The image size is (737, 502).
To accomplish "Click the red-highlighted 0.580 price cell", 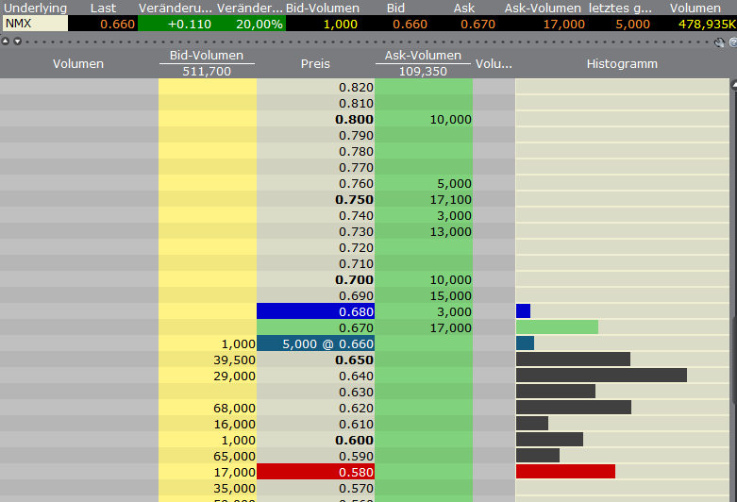I will [315, 472].
